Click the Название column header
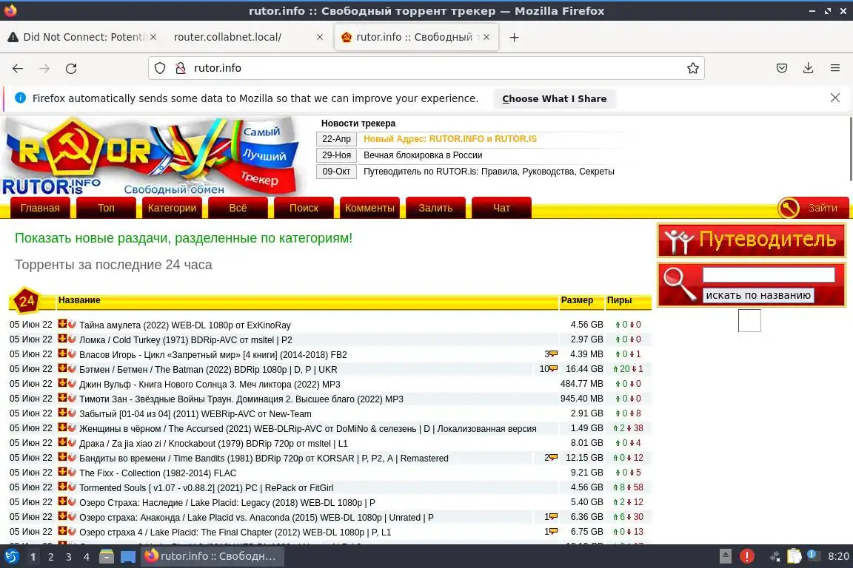Screen dimensions: 853x568 pos(79,300)
